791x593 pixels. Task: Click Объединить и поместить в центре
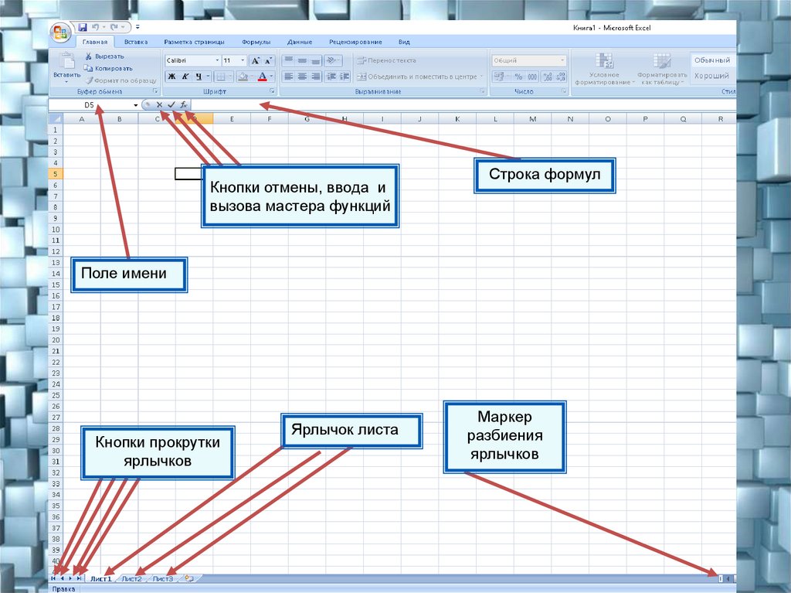pos(419,77)
